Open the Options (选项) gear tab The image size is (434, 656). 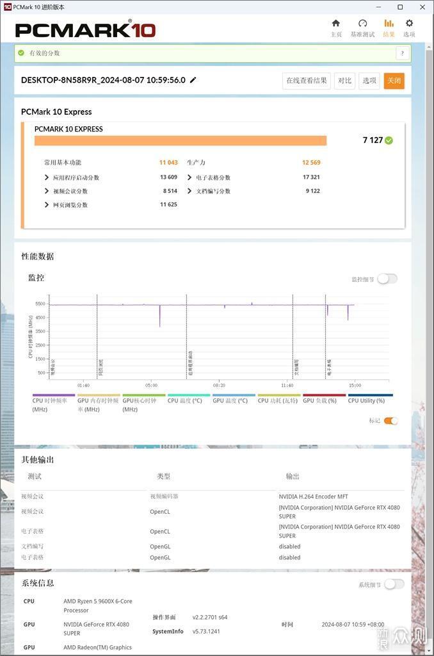click(x=409, y=28)
